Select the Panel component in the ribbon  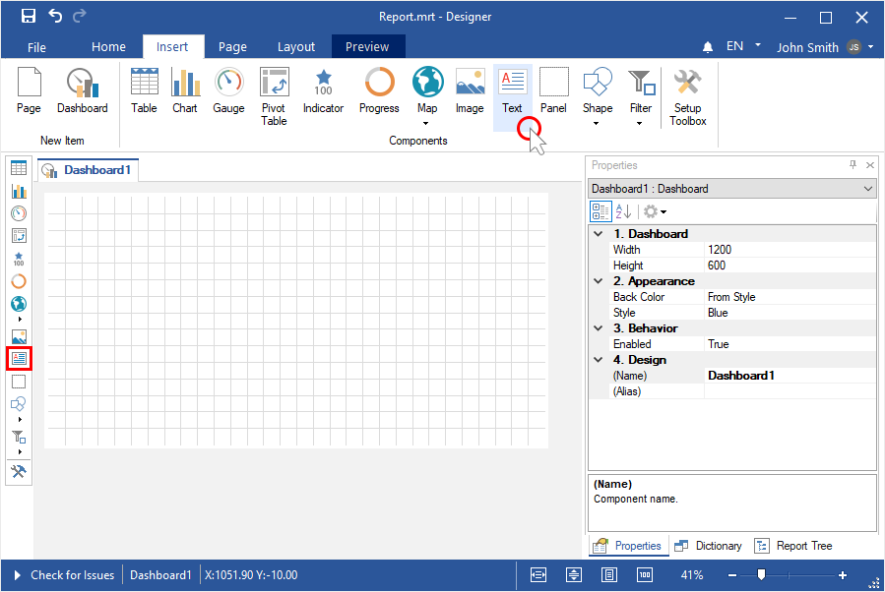(553, 91)
